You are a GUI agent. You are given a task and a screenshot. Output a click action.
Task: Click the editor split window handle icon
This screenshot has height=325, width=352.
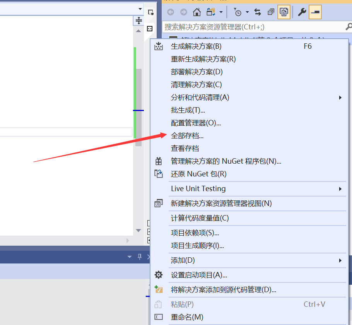click(x=139, y=21)
